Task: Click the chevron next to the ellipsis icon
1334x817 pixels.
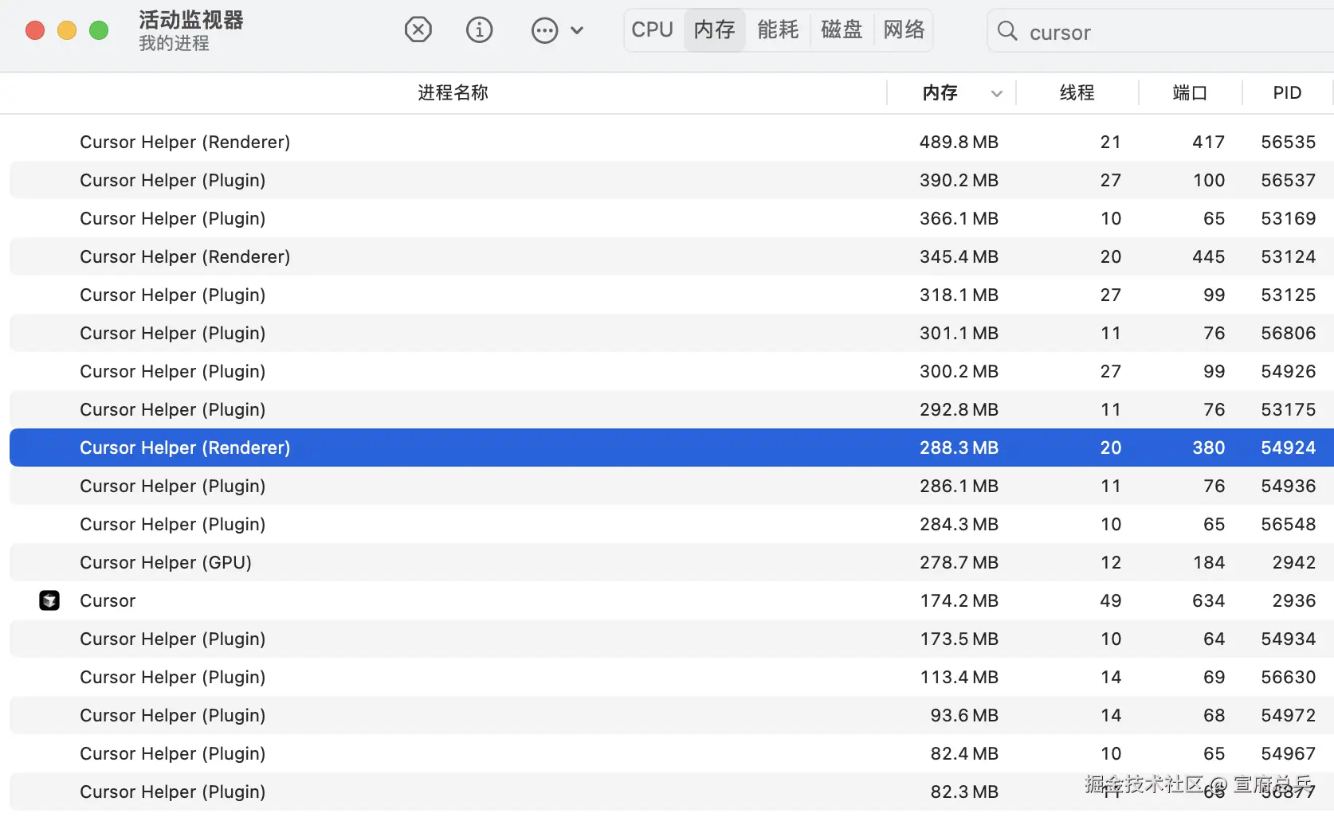Action: click(577, 30)
